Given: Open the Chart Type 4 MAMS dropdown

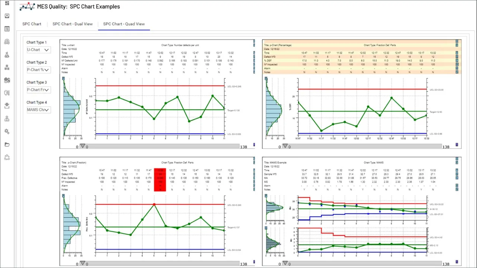Looking at the screenshot, I should pyautogui.click(x=38, y=109).
